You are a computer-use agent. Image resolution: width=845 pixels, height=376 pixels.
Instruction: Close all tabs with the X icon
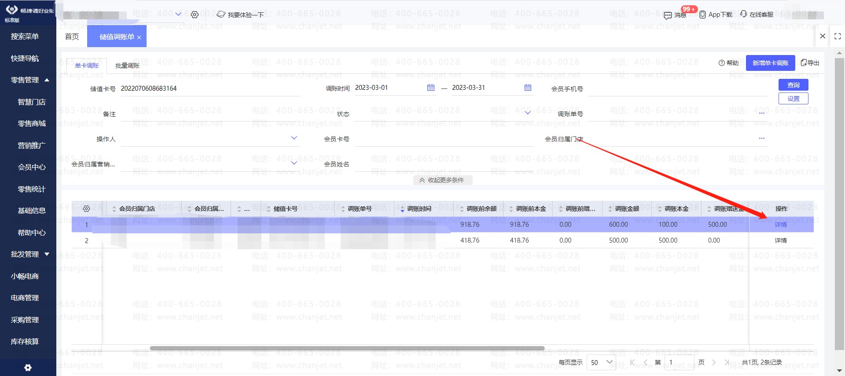point(823,36)
